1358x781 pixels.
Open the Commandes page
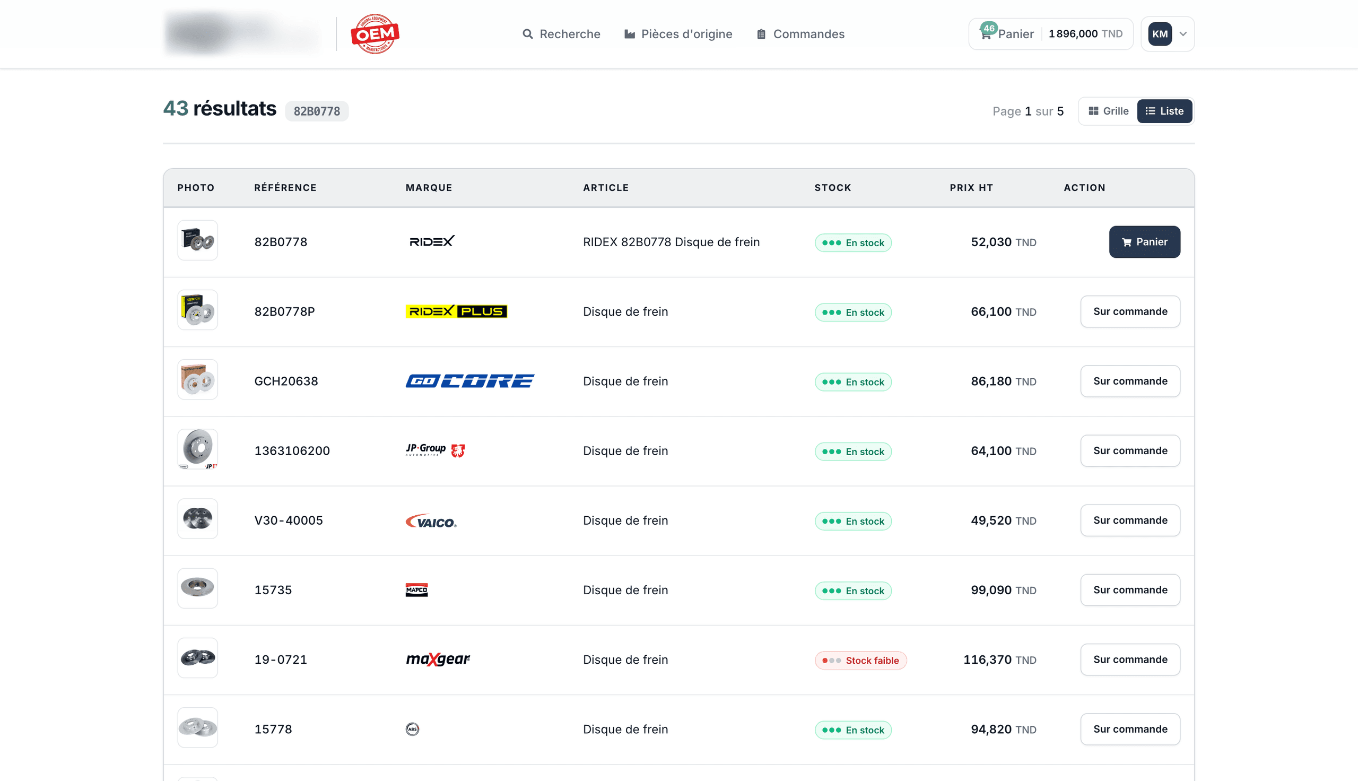800,34
